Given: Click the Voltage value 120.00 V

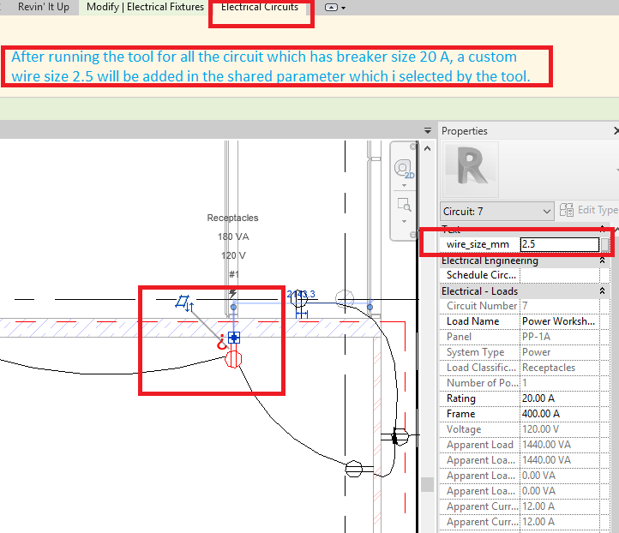Looking at the screenshot, I should tap(559, 429).
